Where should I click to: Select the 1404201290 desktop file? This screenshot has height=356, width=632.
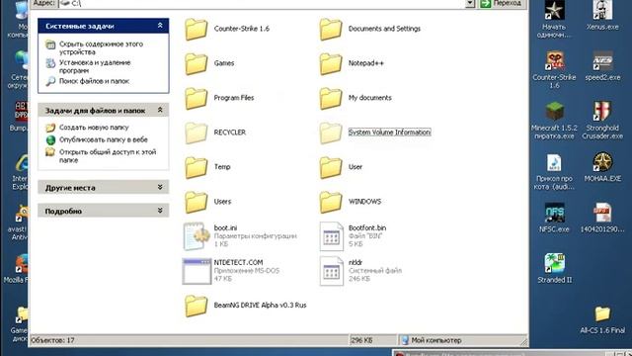602,214
